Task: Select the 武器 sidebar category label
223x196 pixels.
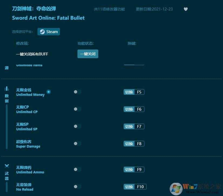Action: [7, 176]
